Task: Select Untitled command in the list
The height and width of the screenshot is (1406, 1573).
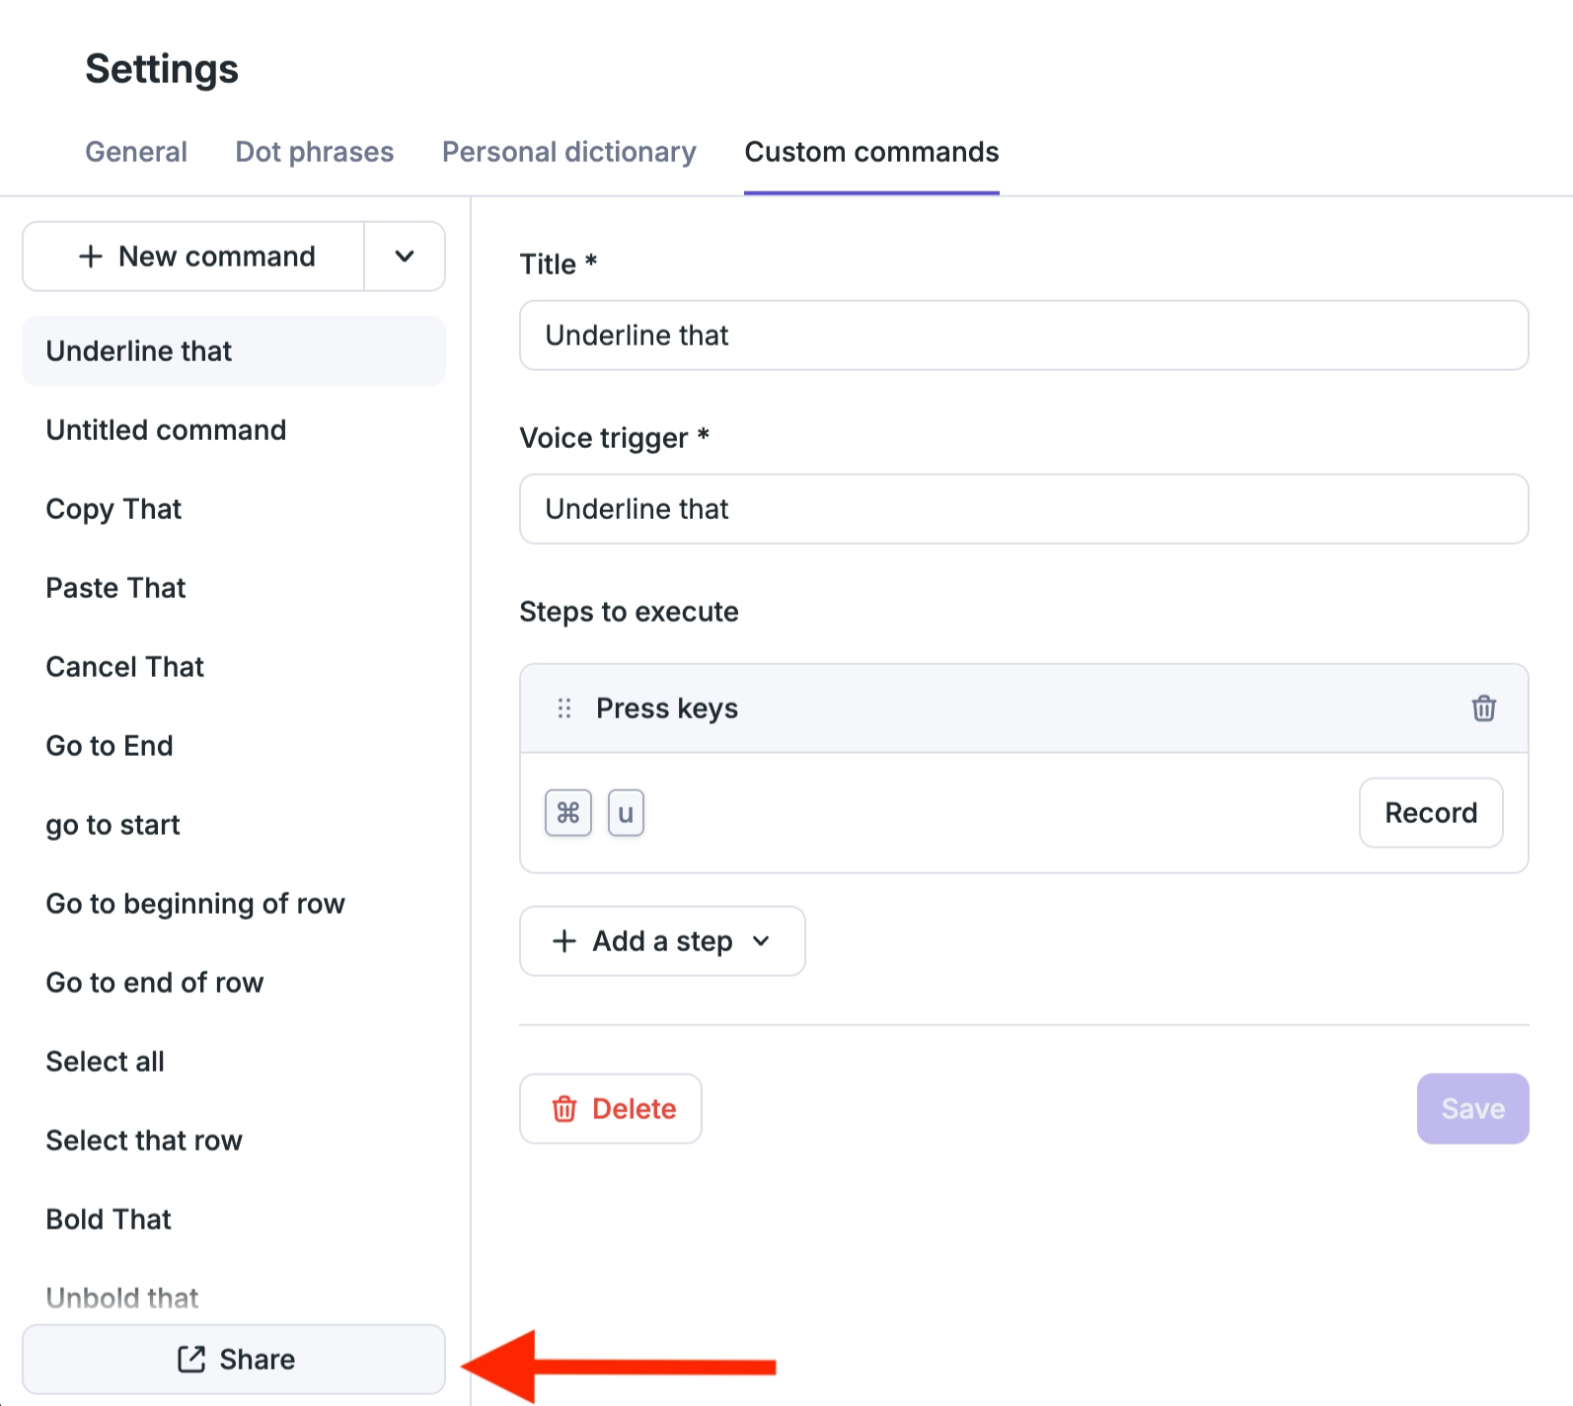Action: tap(166, 430)
